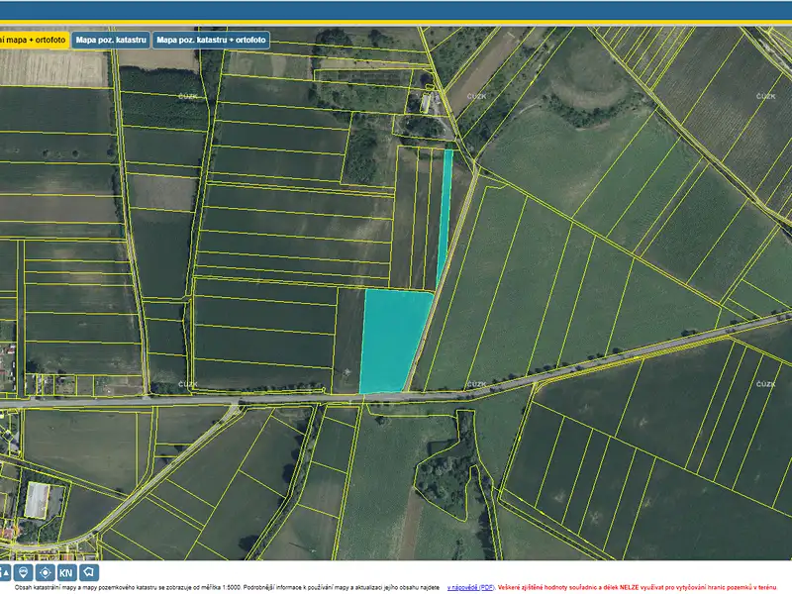
Task: Select the yellow 'mapa + ortofoto' tab
Action: [34, 40]
